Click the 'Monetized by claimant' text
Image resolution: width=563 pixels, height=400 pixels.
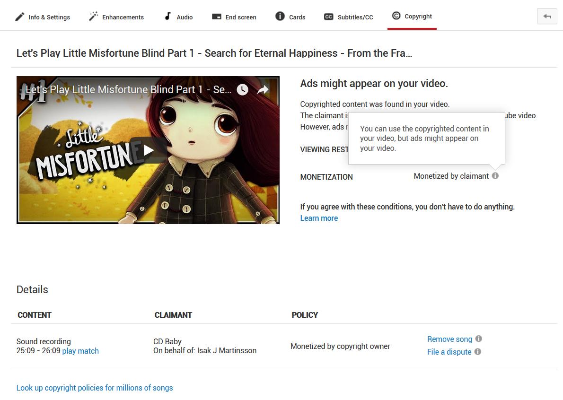(451, 176)
